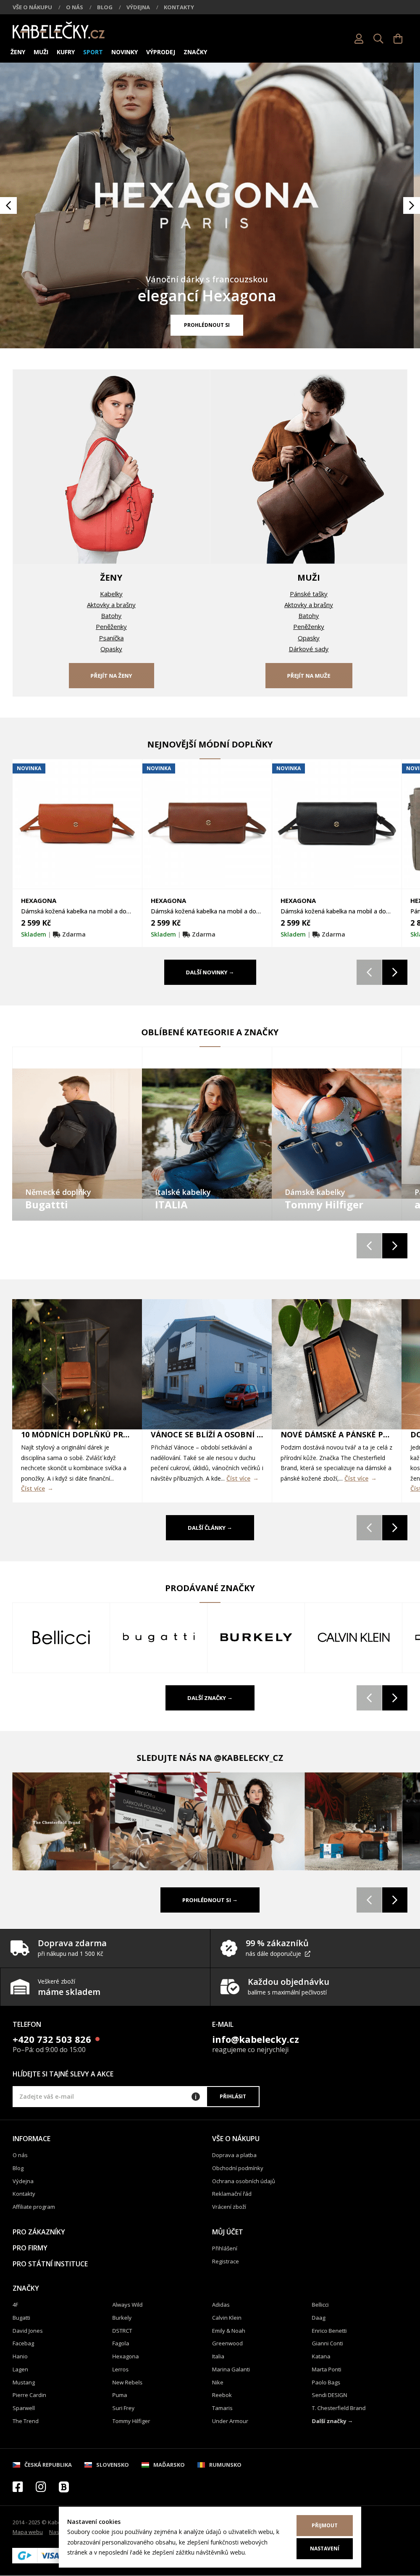Click the PŘEJÍT NA ŽENY button
The image size is (420, 2576).
click(111, 675)
